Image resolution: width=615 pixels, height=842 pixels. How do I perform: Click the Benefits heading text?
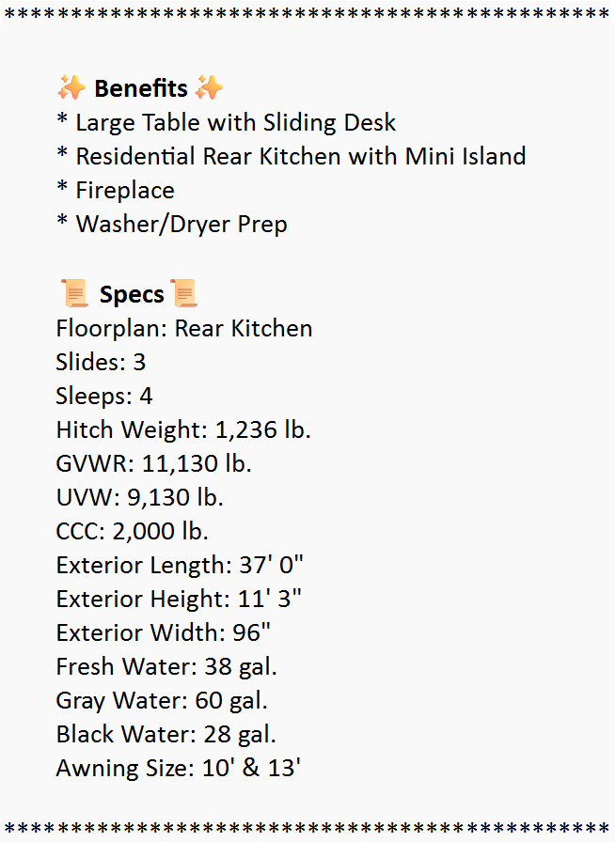tap(141, 88)
